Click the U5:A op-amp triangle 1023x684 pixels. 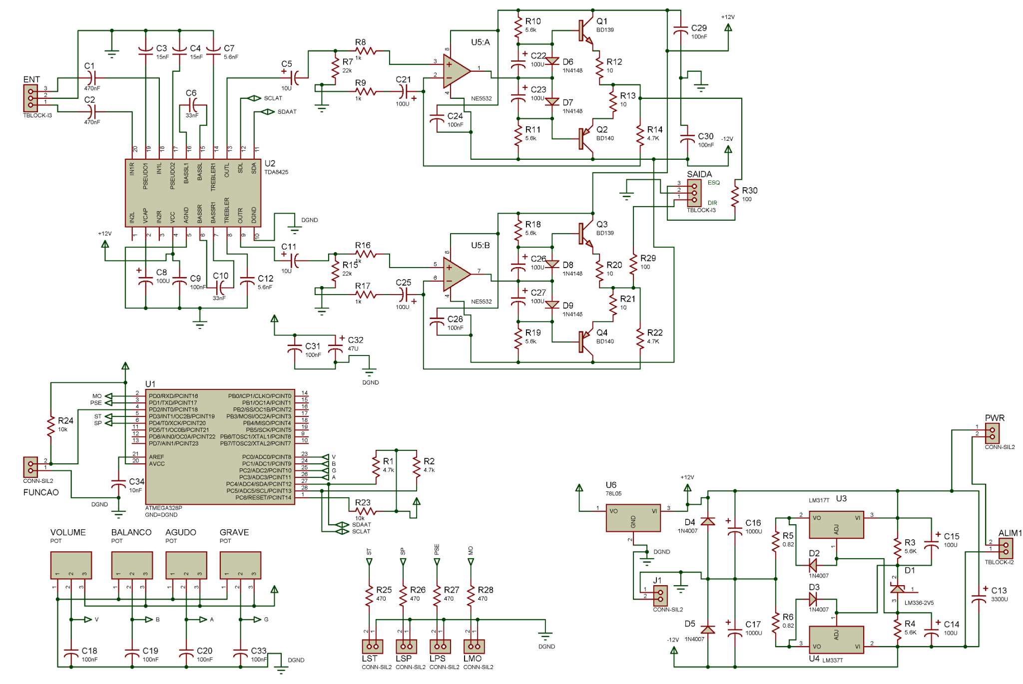point(457,71)
